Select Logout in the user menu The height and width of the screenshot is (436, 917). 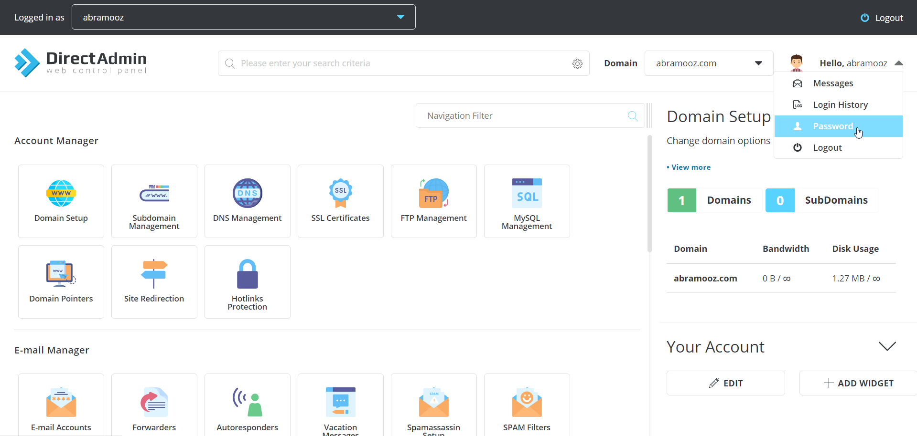click(839, 147)
